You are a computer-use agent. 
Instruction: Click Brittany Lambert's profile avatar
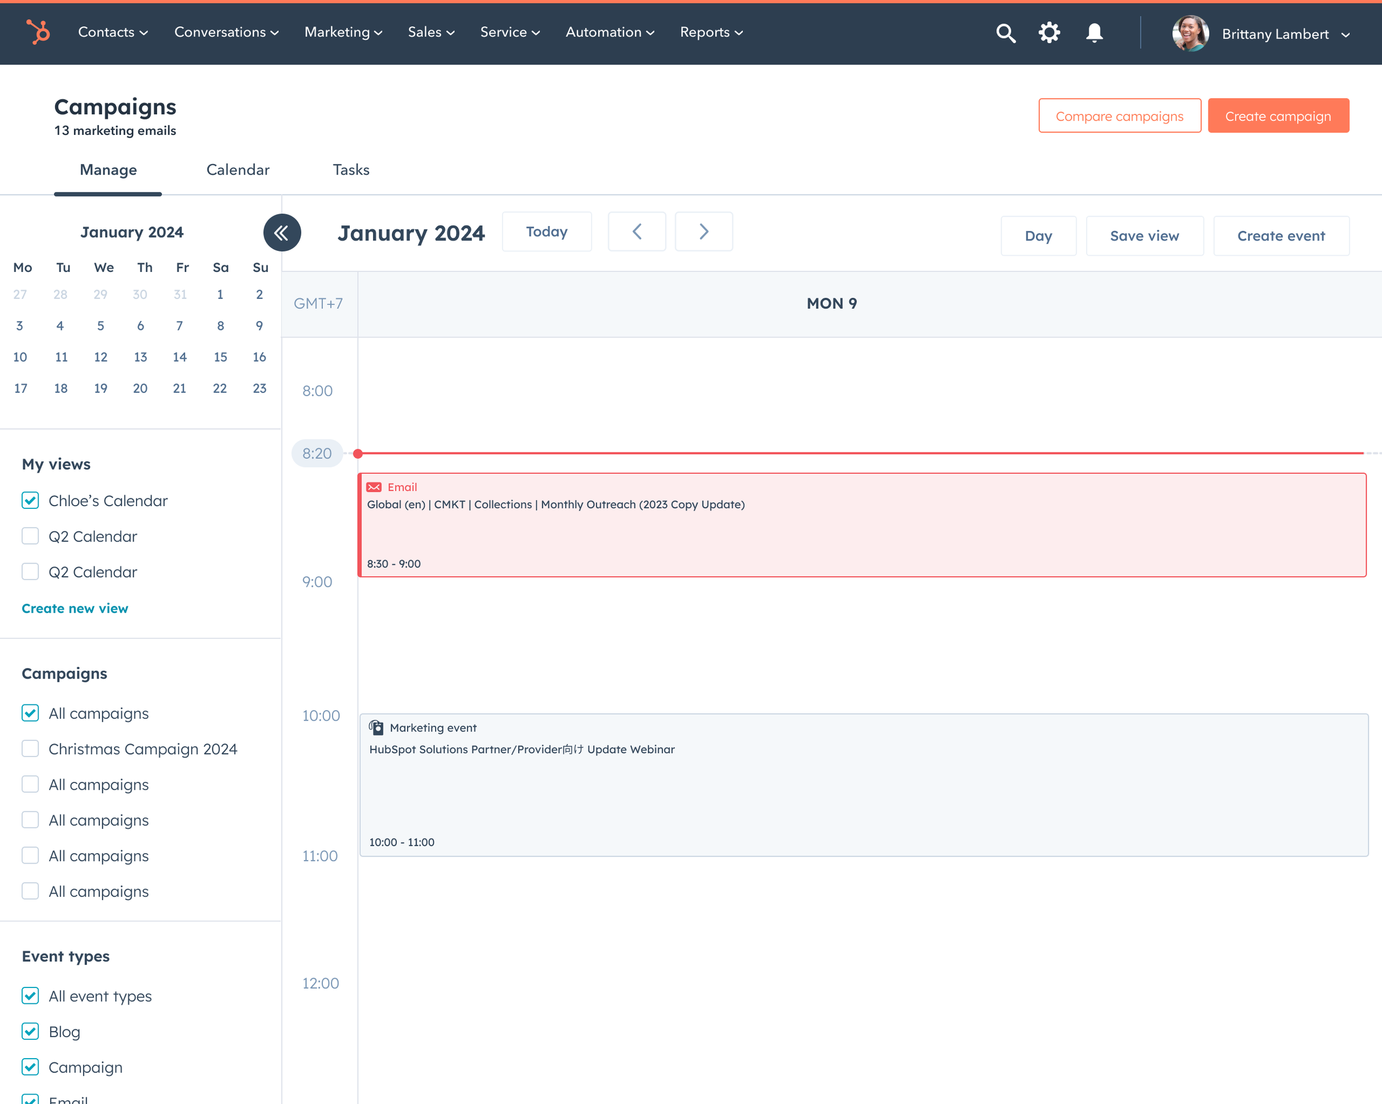(1190, 33)
